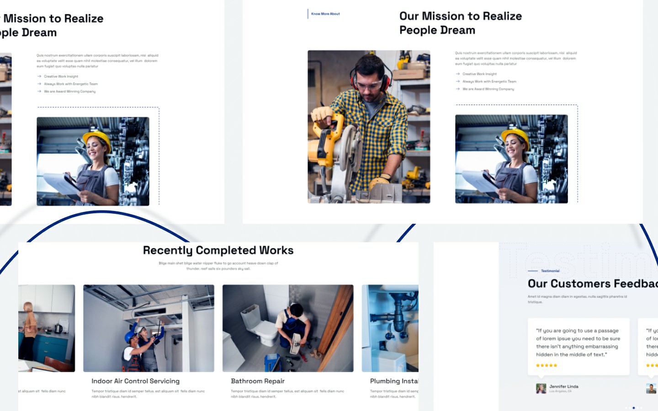Click the arrow icon beside "Always Work with Energetic Team"

[x=457, y=81]
